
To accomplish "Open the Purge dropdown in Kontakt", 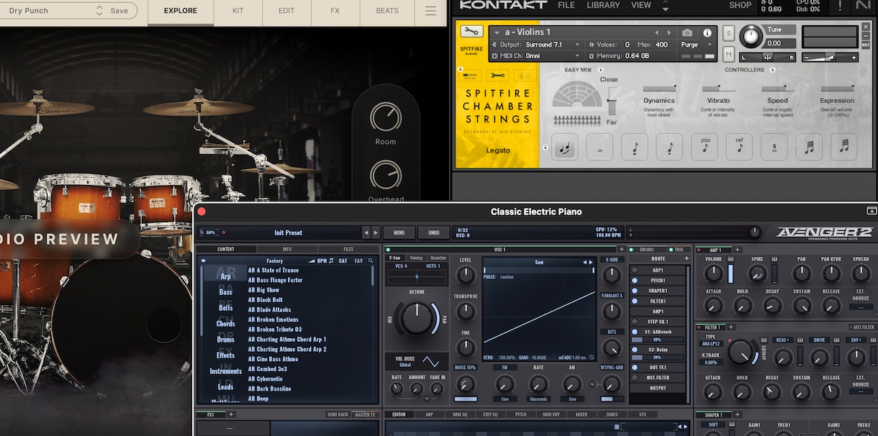I will click(x=697, y=45).
